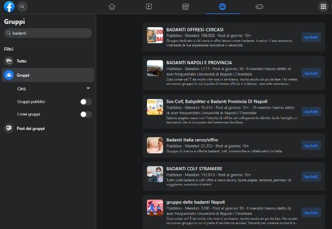332x229 pixels.
Task: Click 'Membri: 194.858' info line
Action: click(208, 35)
